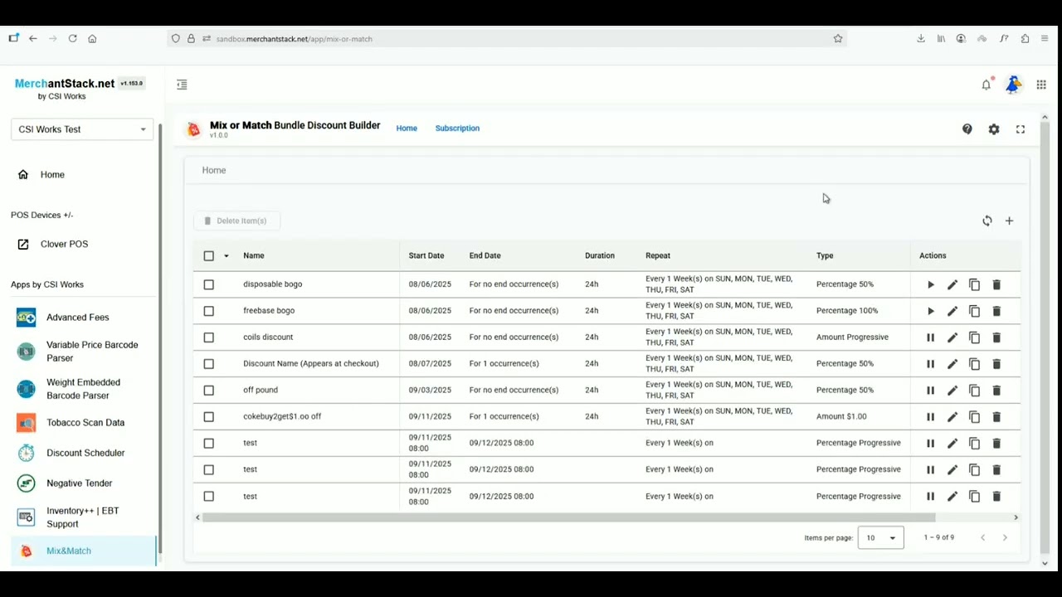Collapse the sidebar menu

[182, 85]
